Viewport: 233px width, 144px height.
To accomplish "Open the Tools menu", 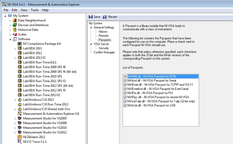I will (x=35, y=10).
